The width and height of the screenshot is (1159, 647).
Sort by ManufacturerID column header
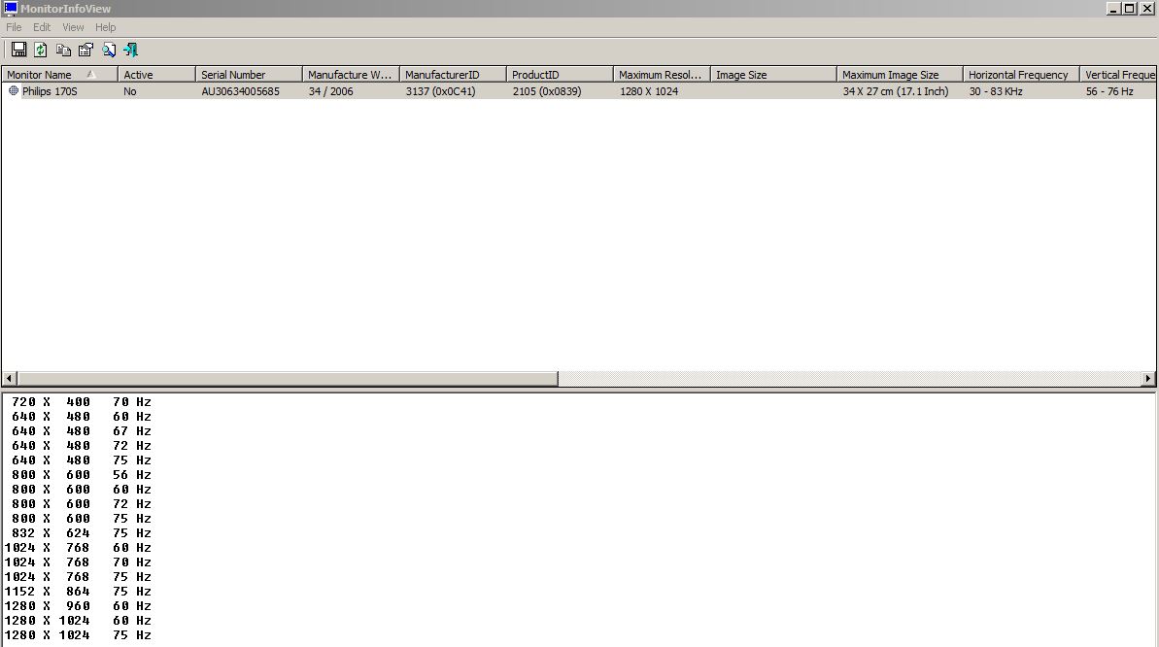point(453,75)
